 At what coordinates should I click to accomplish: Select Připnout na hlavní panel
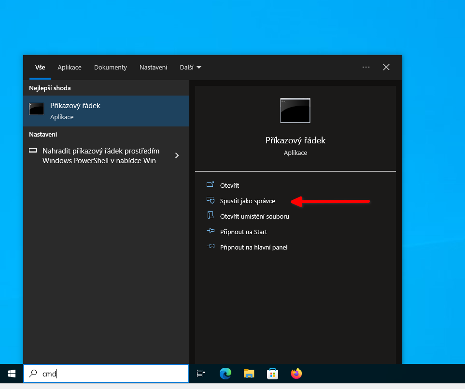pos(254,247)
